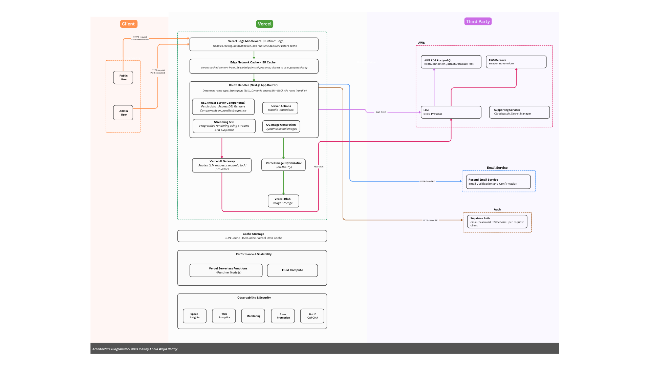The height and width of the screenshot is (366, 650).
Task: Select the Vercel AI Gateway box
Action: click(x=222, y=165)
